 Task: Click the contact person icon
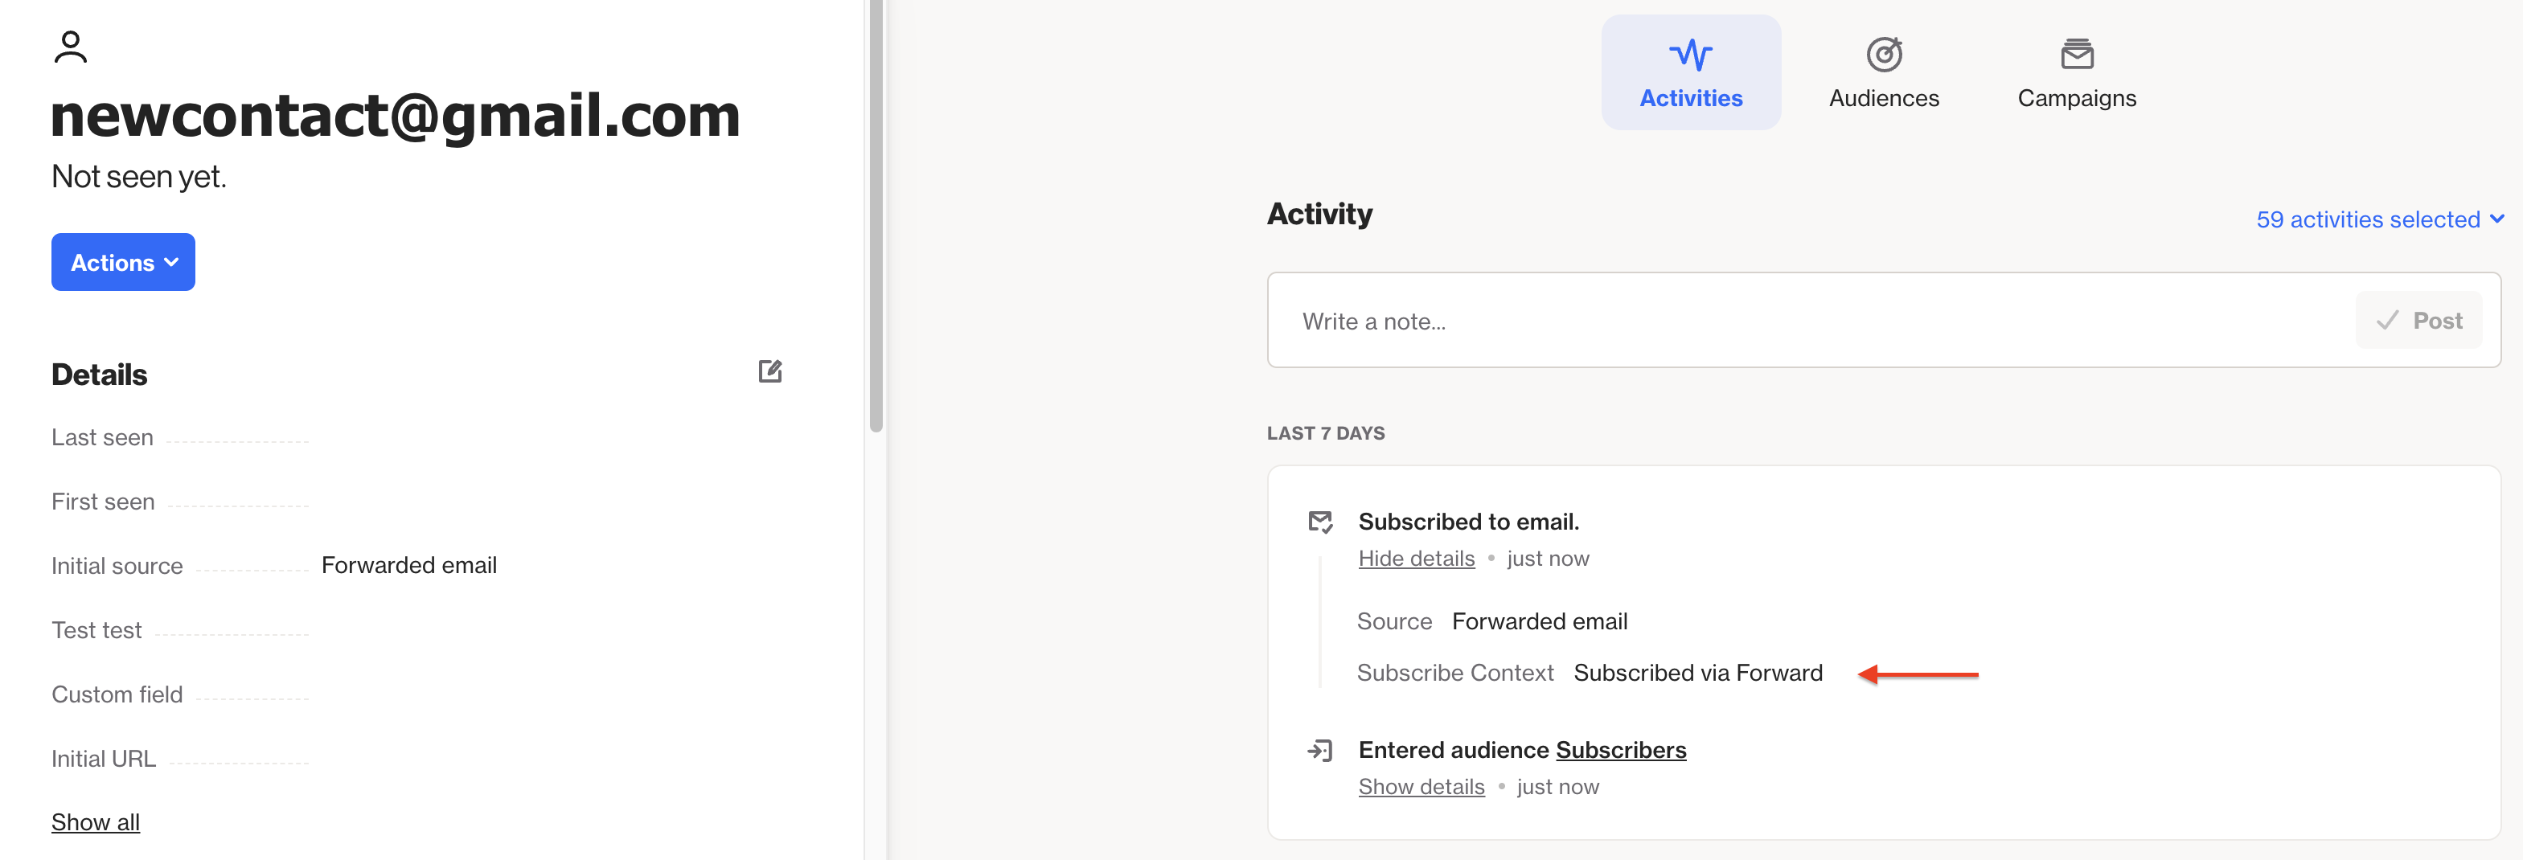tap(71, 47)
